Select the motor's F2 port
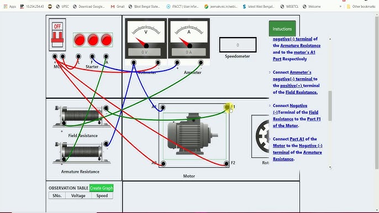Image resolution: width=379 pixels, height=213 pixels. 227,163
